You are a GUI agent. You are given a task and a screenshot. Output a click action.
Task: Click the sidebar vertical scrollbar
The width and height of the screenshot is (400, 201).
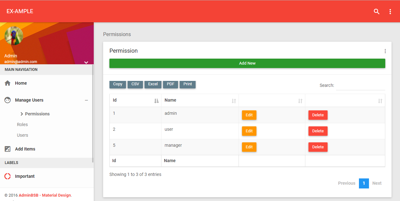93,113
